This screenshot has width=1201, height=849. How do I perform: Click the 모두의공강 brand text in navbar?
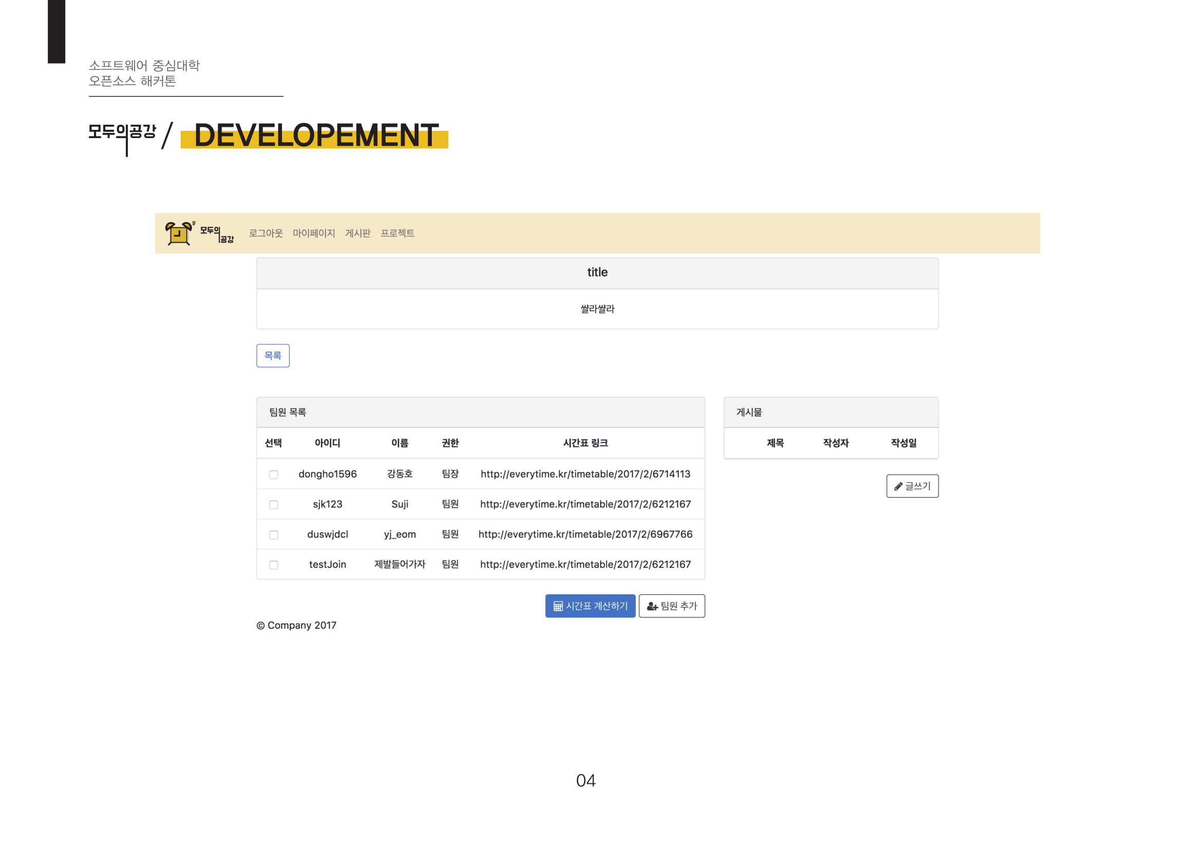(x=217, y=234)
